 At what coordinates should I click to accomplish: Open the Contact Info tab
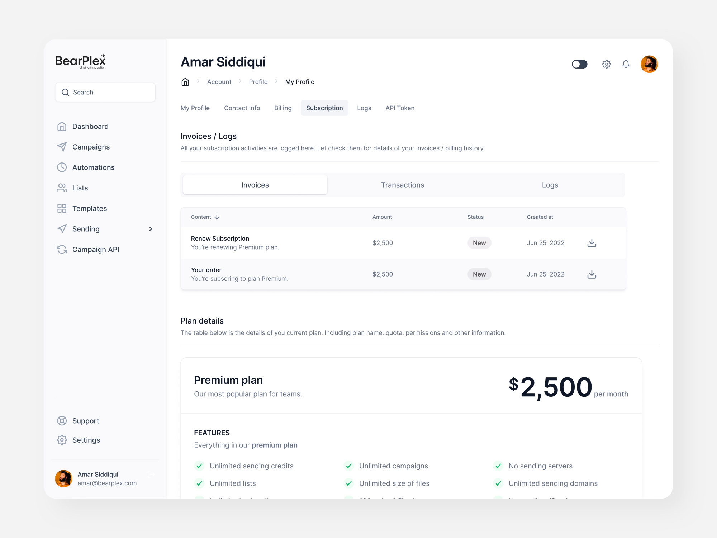(x=242, y=108)
